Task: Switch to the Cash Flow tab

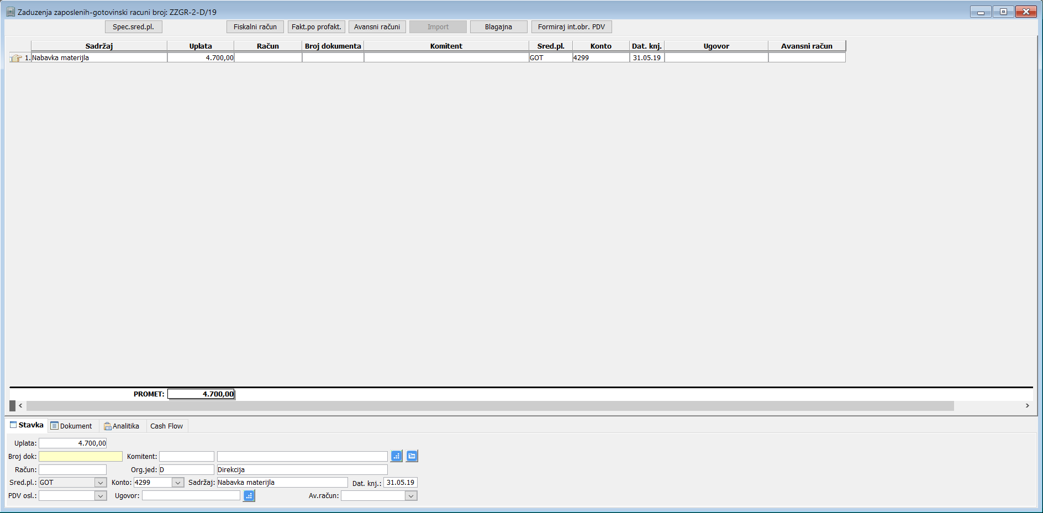Action: 166,426
